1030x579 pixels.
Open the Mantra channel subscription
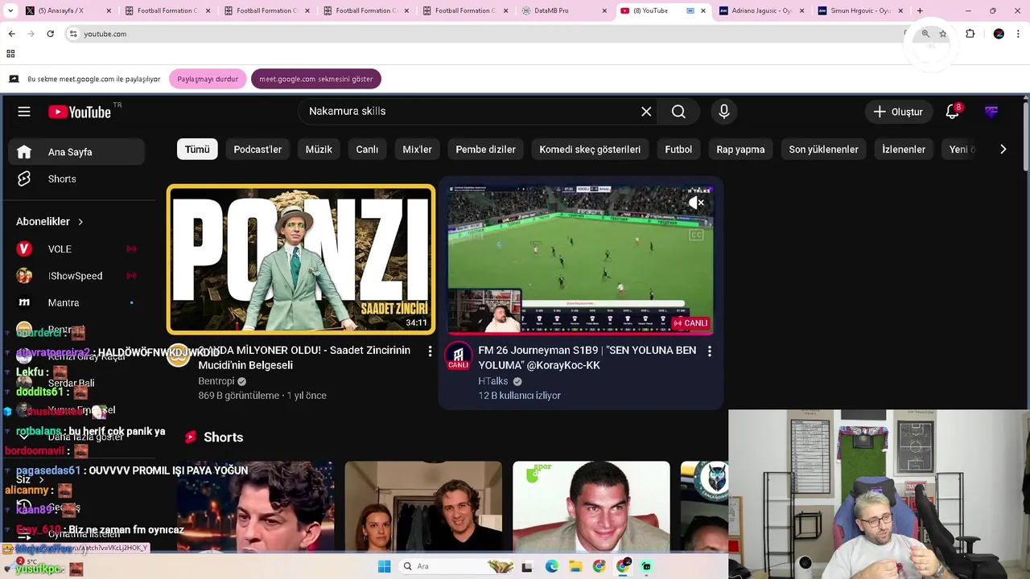coord(77,303)
